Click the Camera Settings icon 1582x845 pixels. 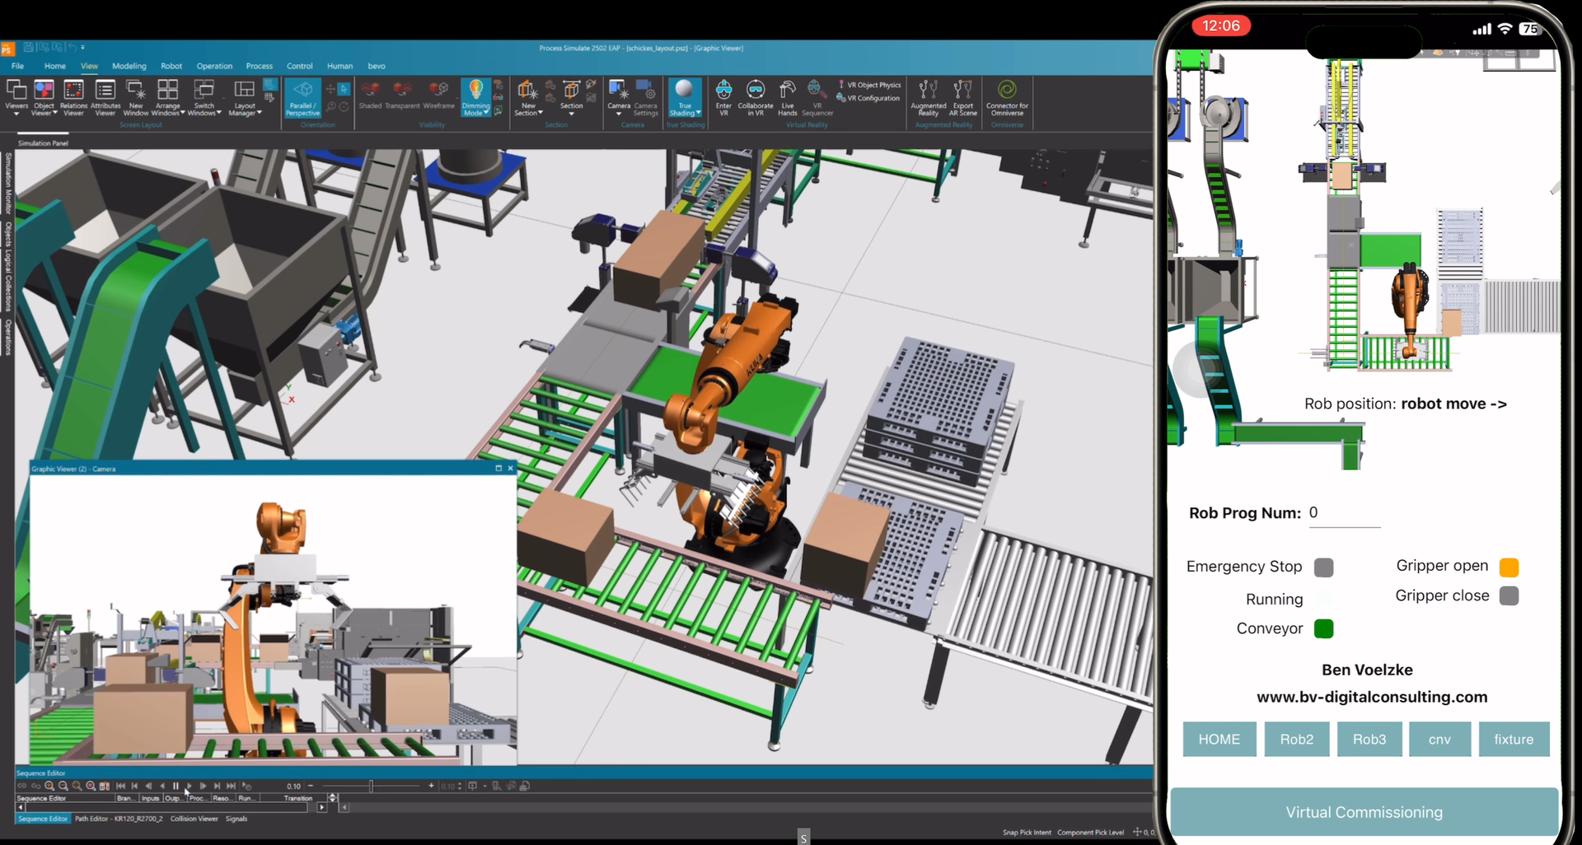[645, 98]
